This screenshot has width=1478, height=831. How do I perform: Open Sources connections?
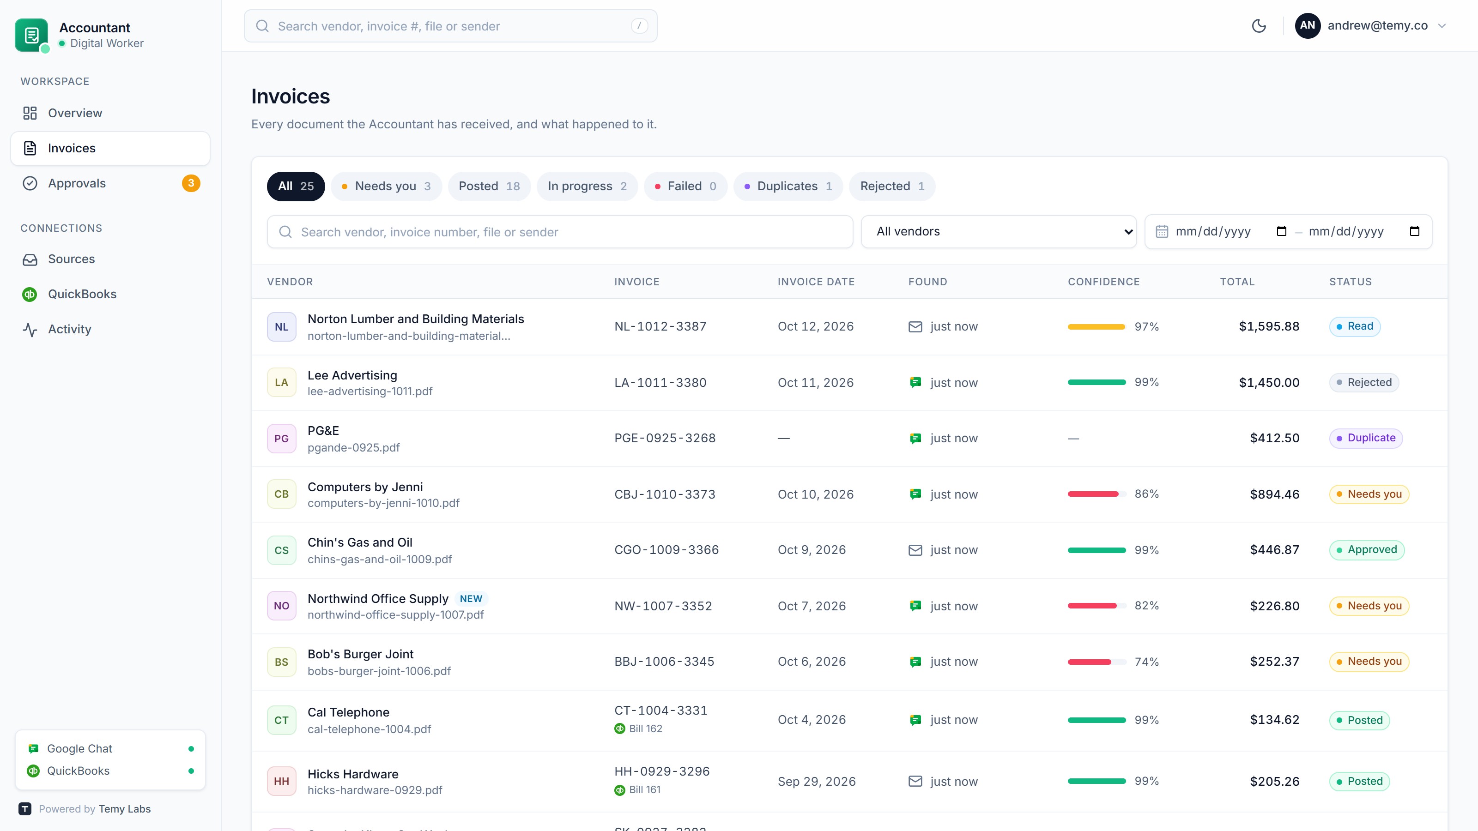(x=110, y=259)
